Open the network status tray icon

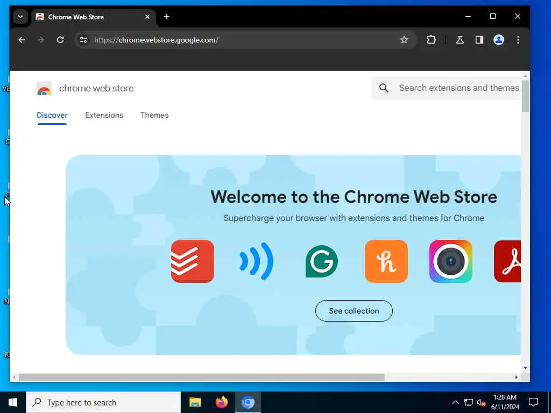pyautogui.click(x=469, y=402)
